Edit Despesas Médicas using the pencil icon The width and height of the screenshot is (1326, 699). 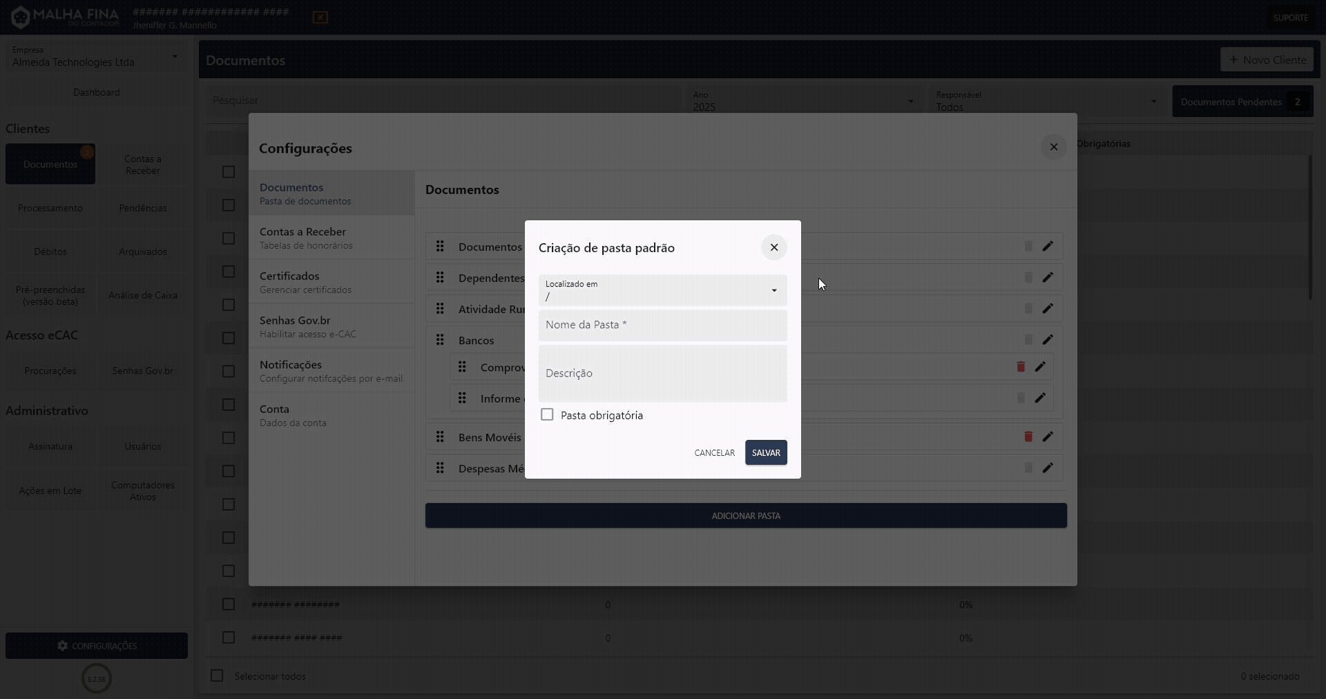pos(1048,468)
